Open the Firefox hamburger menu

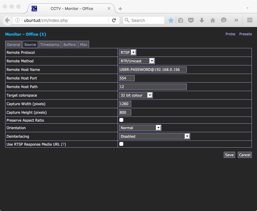[249, 20]
